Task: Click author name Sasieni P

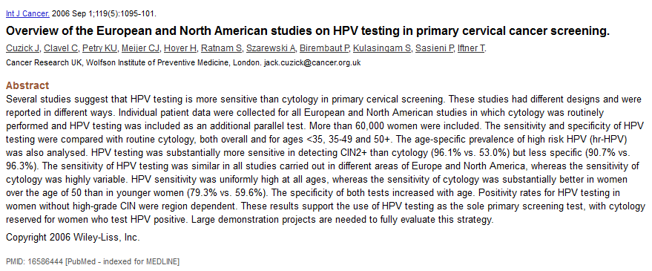Action: tap(435, 49)
